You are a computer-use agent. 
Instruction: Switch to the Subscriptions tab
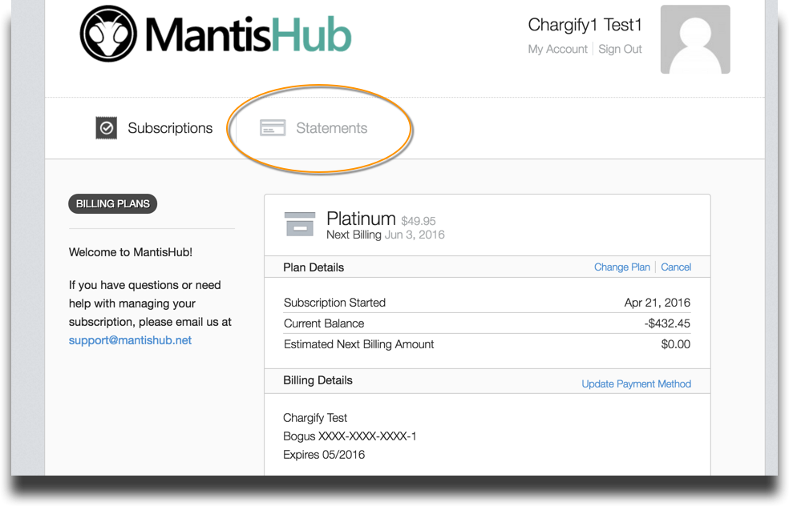pos(155,128)
